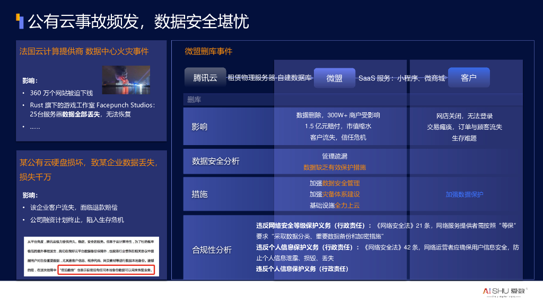Click the text 交易瘫痪，订单与顾客流失
543x305 pixels.
[x=465, y=127]
